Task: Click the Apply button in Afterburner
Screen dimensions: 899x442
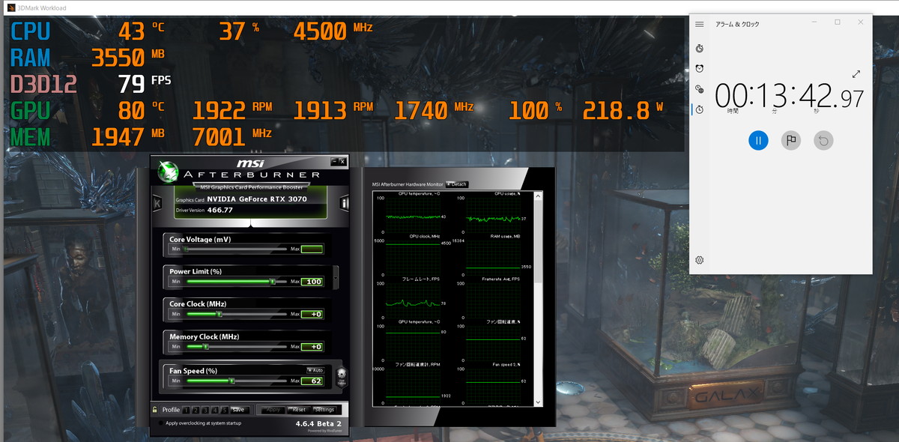Action: click(273, 410)
